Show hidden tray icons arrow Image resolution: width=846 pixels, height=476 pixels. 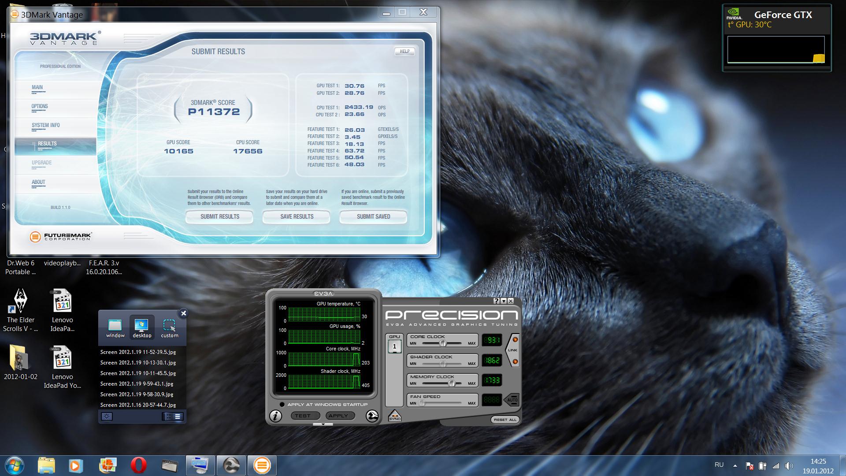[x=735, y=465]
